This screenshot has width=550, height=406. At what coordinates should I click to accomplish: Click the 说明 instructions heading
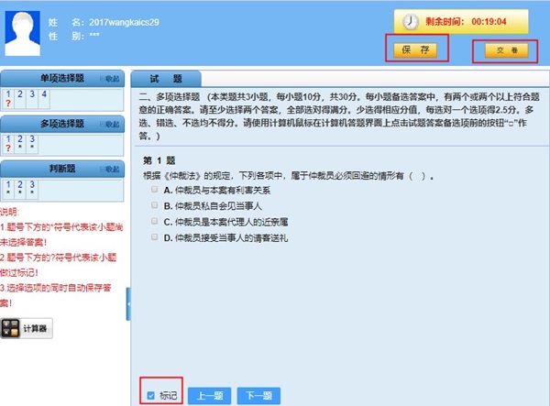click(9, 212)
